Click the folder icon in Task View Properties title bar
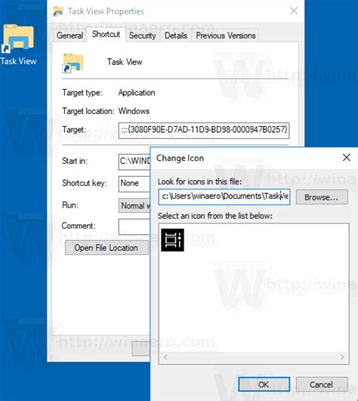The width and height of the screenshot is (358, 401). point(58,11)
